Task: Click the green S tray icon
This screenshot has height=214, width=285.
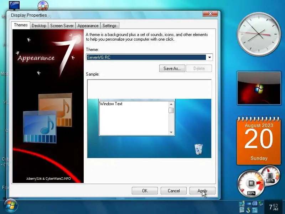Action: pyautogui.click(x=248, y=210)
